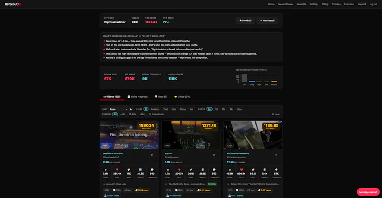Image resolution: width=382 pixels, height=198 pixels.
Task: Open the Spare creator name link
Action: pos(169,154)
